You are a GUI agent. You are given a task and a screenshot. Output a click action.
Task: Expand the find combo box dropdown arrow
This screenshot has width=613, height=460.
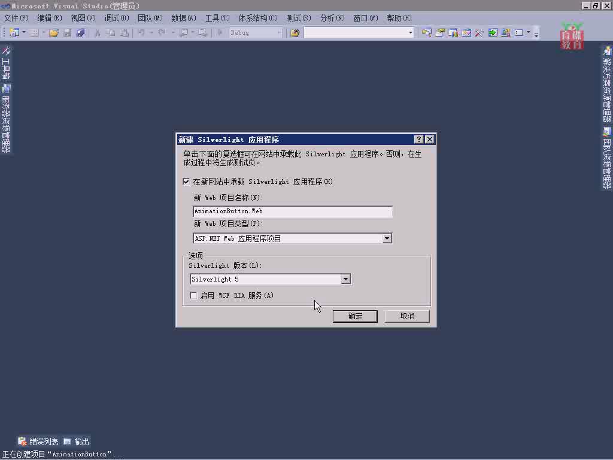click(x=411, y=33)
